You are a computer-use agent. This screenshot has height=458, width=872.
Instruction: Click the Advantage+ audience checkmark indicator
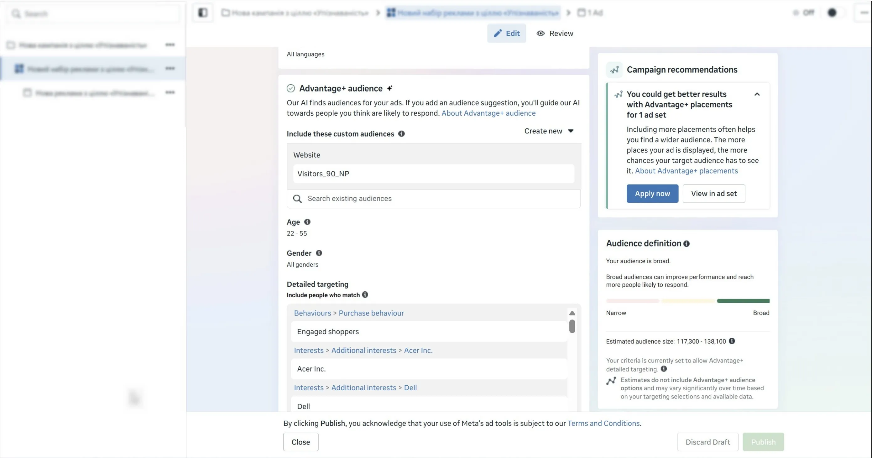coord(291,88)
